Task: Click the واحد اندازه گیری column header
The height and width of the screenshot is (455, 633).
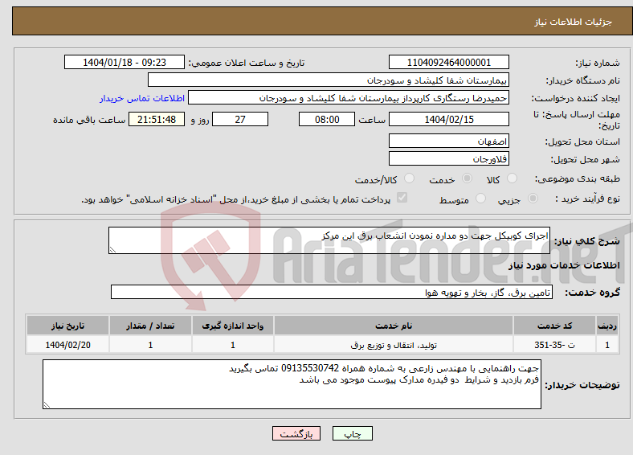Action: point(232,326)
